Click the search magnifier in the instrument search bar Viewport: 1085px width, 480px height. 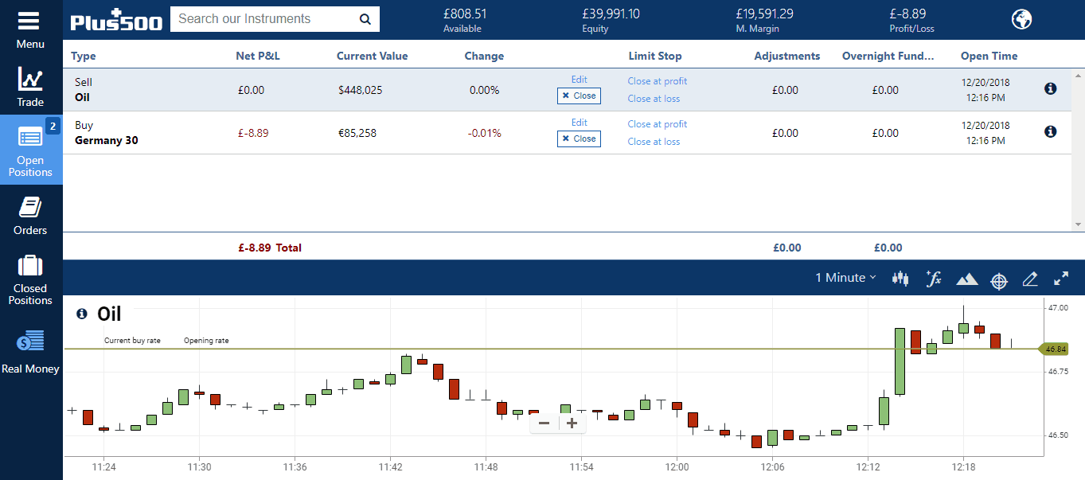pos(365,18)
